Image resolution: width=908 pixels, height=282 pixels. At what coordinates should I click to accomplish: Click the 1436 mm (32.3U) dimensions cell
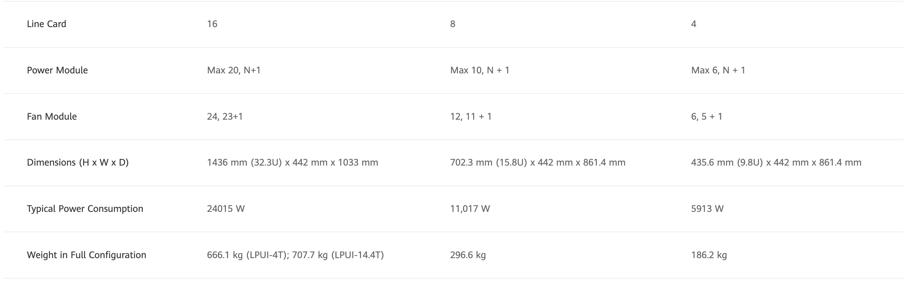292,162
